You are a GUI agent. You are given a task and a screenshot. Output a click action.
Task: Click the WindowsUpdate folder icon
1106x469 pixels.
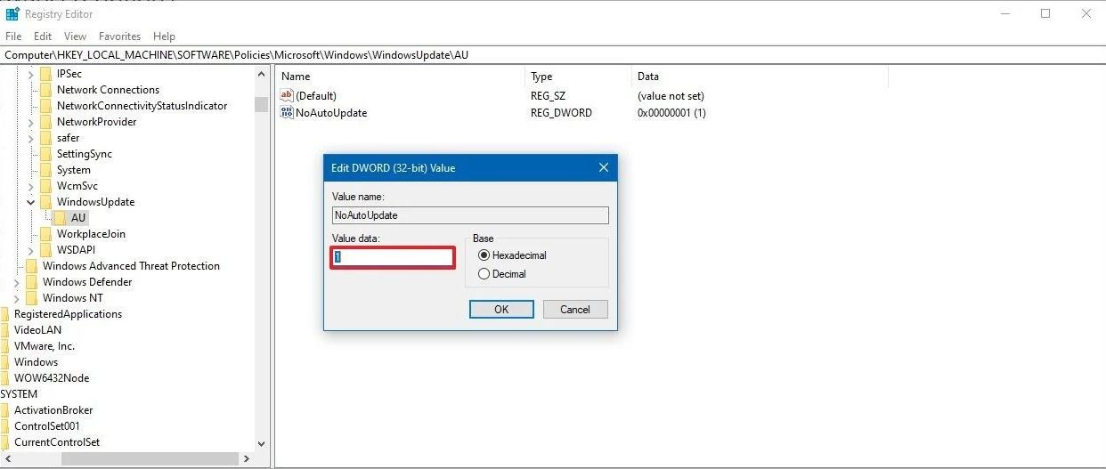tap(46, 202)
